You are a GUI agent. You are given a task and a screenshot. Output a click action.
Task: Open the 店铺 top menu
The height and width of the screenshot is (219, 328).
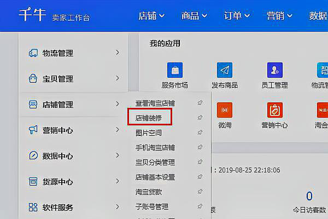point(151,16)
